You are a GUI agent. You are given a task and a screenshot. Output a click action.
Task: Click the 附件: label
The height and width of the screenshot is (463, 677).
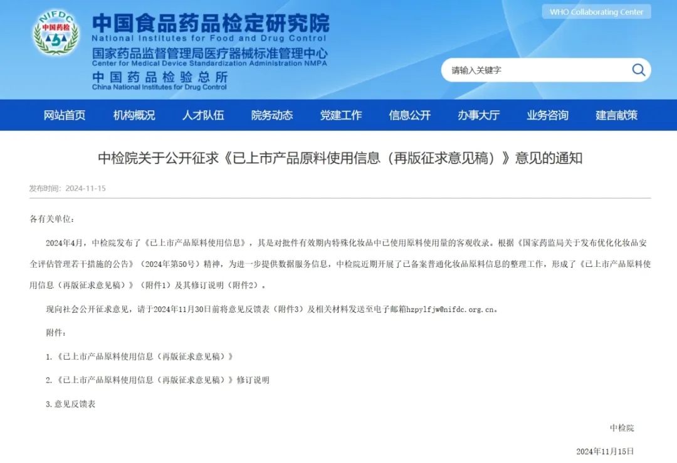click(56, 333)
